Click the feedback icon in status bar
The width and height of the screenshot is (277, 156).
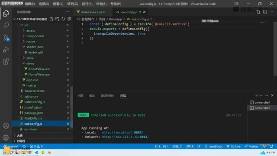tap(264, 146)
